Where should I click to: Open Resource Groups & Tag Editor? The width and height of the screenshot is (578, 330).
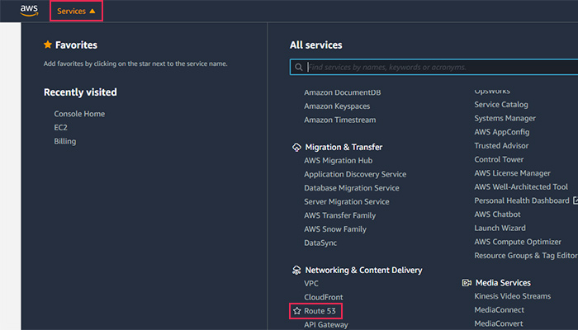[x=526, y=256]
